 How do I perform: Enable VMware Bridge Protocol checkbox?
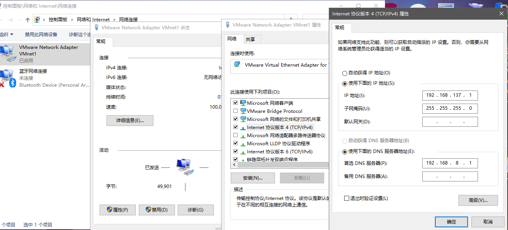(236, 111)
